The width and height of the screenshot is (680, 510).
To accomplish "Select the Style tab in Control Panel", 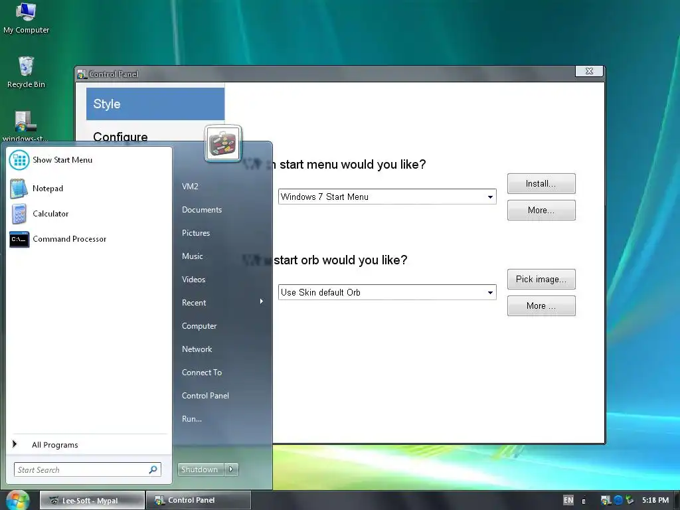I will [155, 104].
